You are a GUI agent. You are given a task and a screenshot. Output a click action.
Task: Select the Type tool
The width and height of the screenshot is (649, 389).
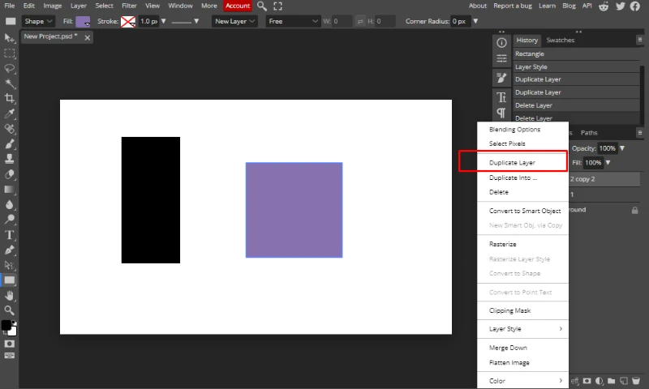(10, 235)
